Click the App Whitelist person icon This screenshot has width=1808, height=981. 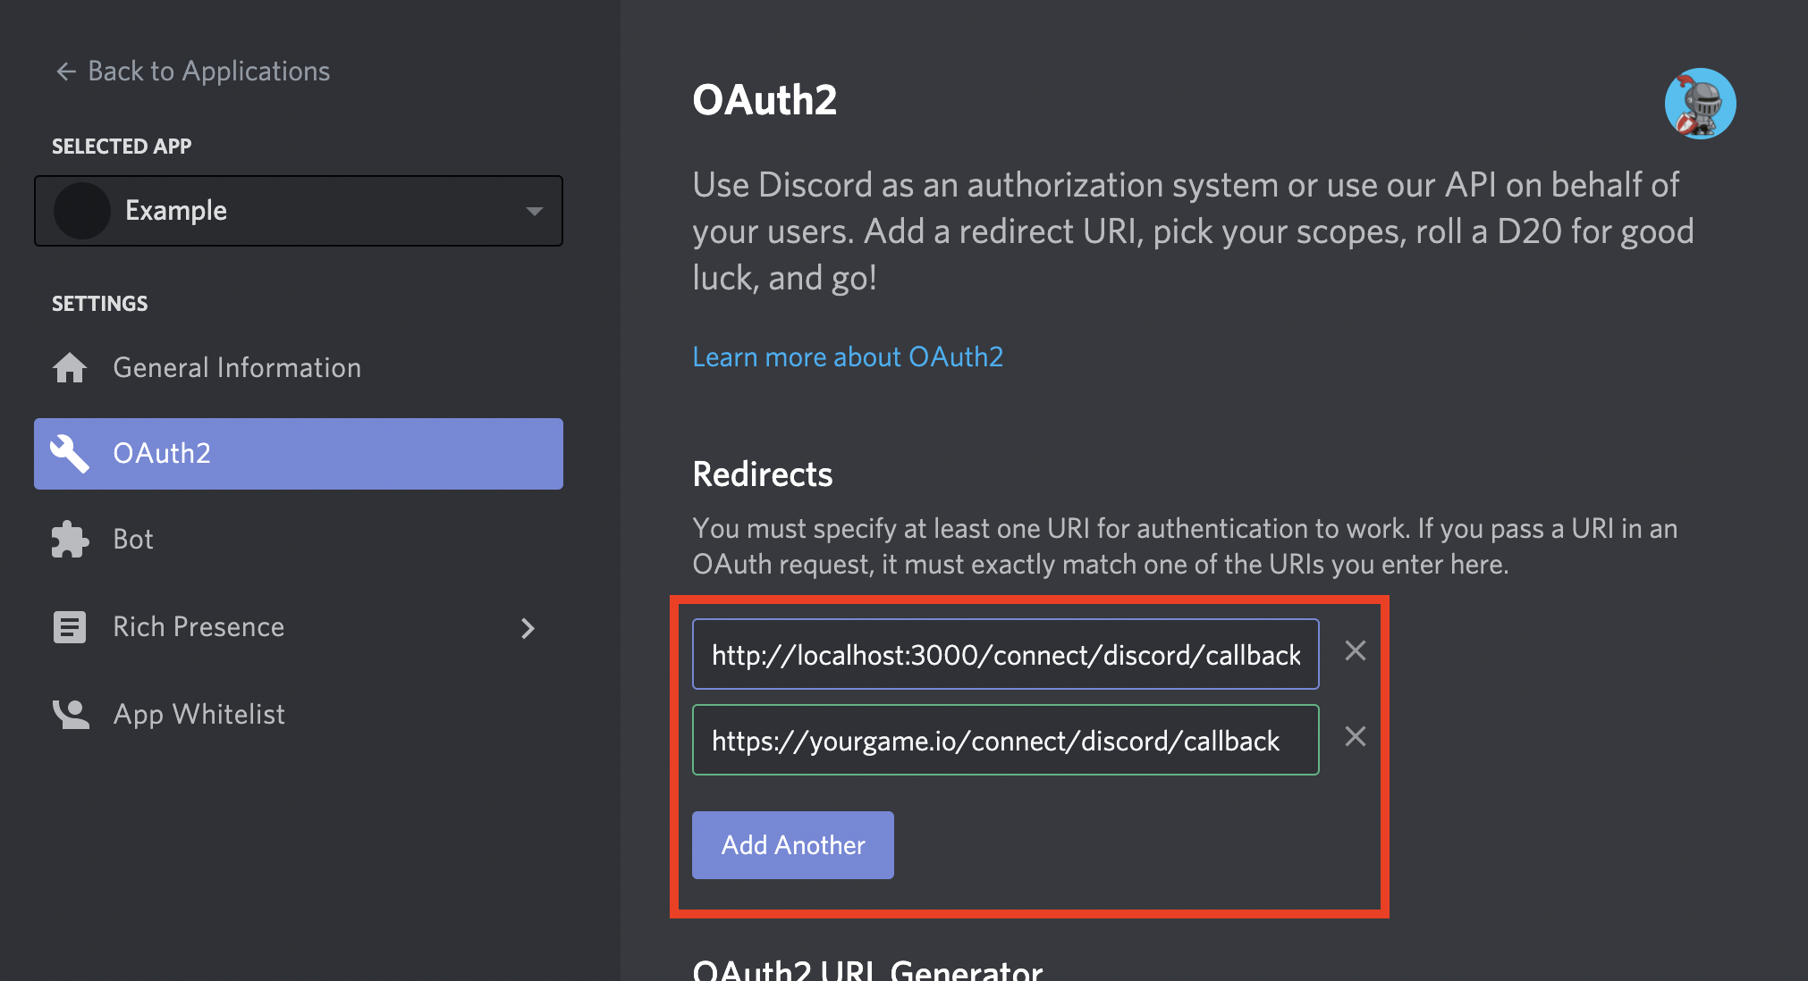(71, 714)
